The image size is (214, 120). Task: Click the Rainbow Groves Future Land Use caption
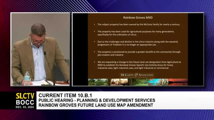click(x=96, y=105)
